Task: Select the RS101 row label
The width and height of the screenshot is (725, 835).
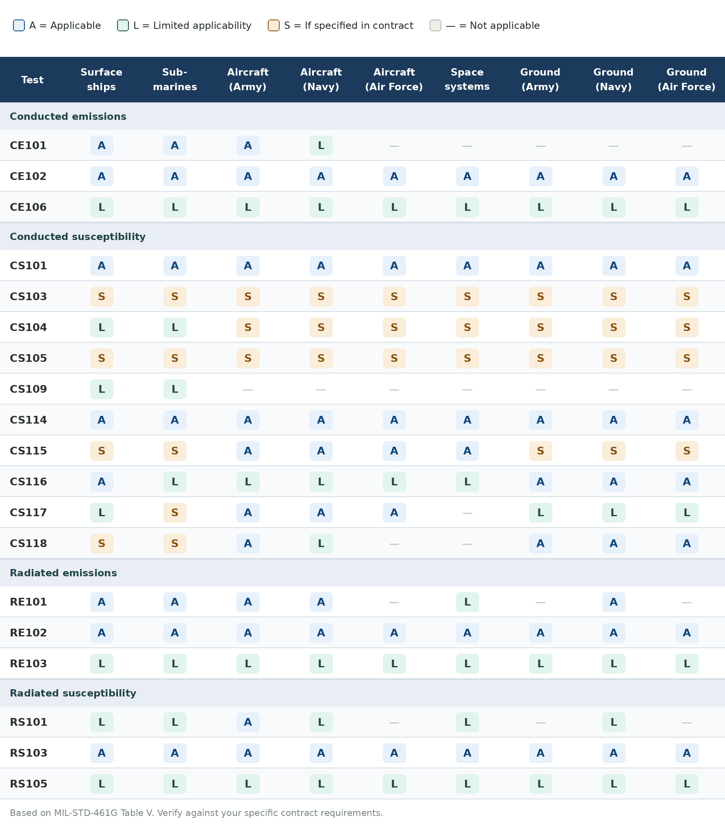Action: (x=28, y=722)
